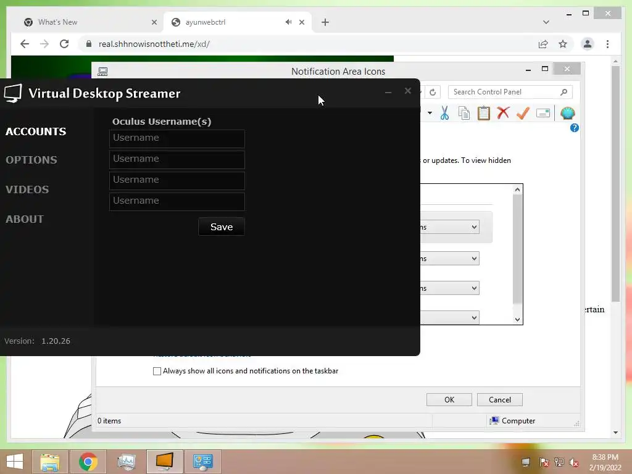Minimize the Virtual Desktop Streamer window

tap(388, 93)
